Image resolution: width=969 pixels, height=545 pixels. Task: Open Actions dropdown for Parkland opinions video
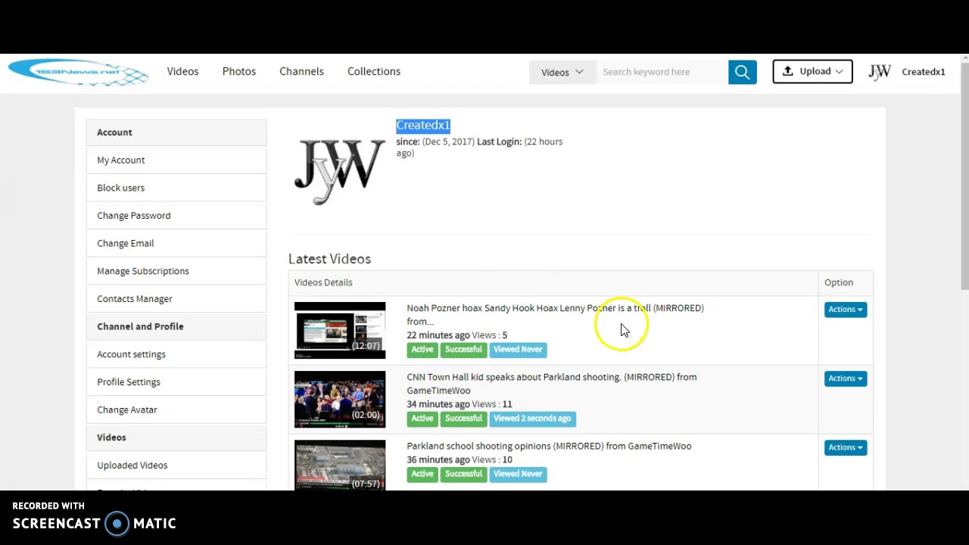(x=846, y=447)
